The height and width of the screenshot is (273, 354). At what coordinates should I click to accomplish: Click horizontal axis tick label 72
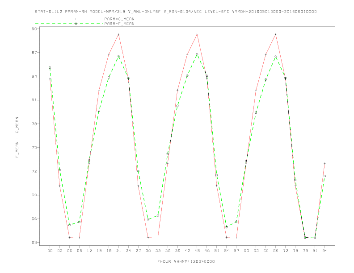tap(285, 251)
